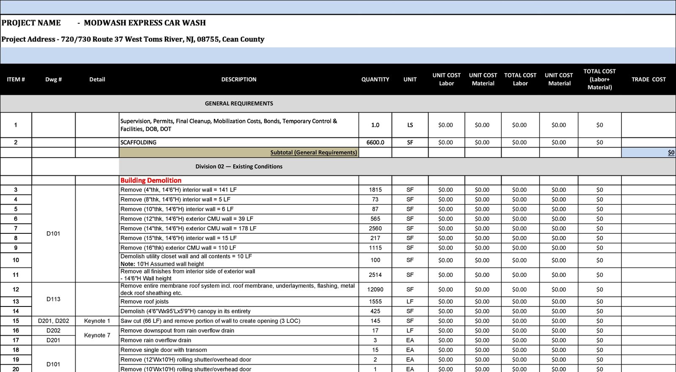Select the Saw cut (66 LF) description
Screen dimensions: 676x372
click(239, 321)
